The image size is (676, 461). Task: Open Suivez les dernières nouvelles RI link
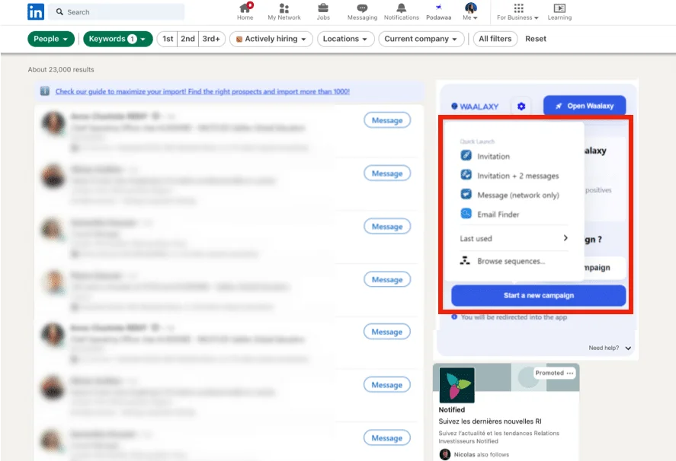(490, 421)
